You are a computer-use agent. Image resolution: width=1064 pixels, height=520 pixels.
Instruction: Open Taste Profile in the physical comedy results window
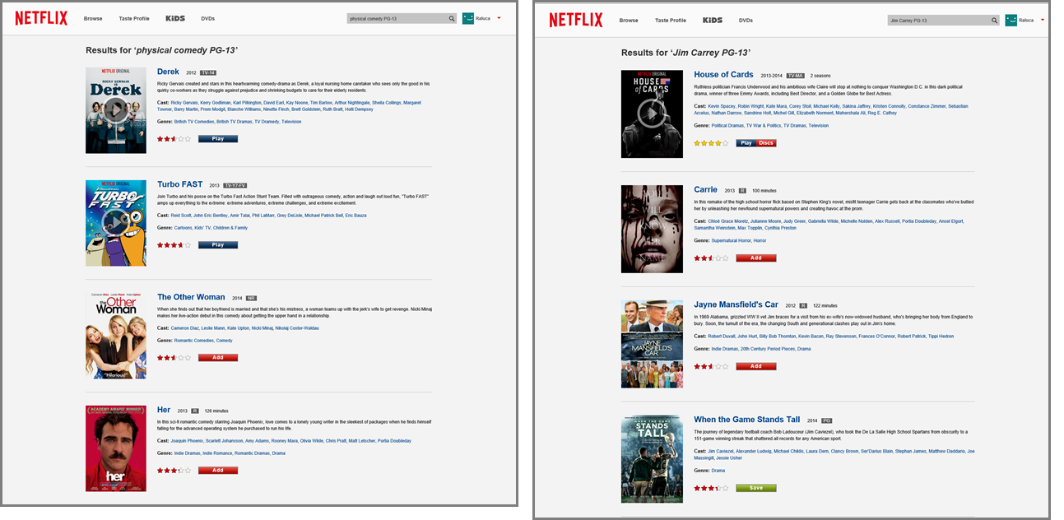coord(134,18)
